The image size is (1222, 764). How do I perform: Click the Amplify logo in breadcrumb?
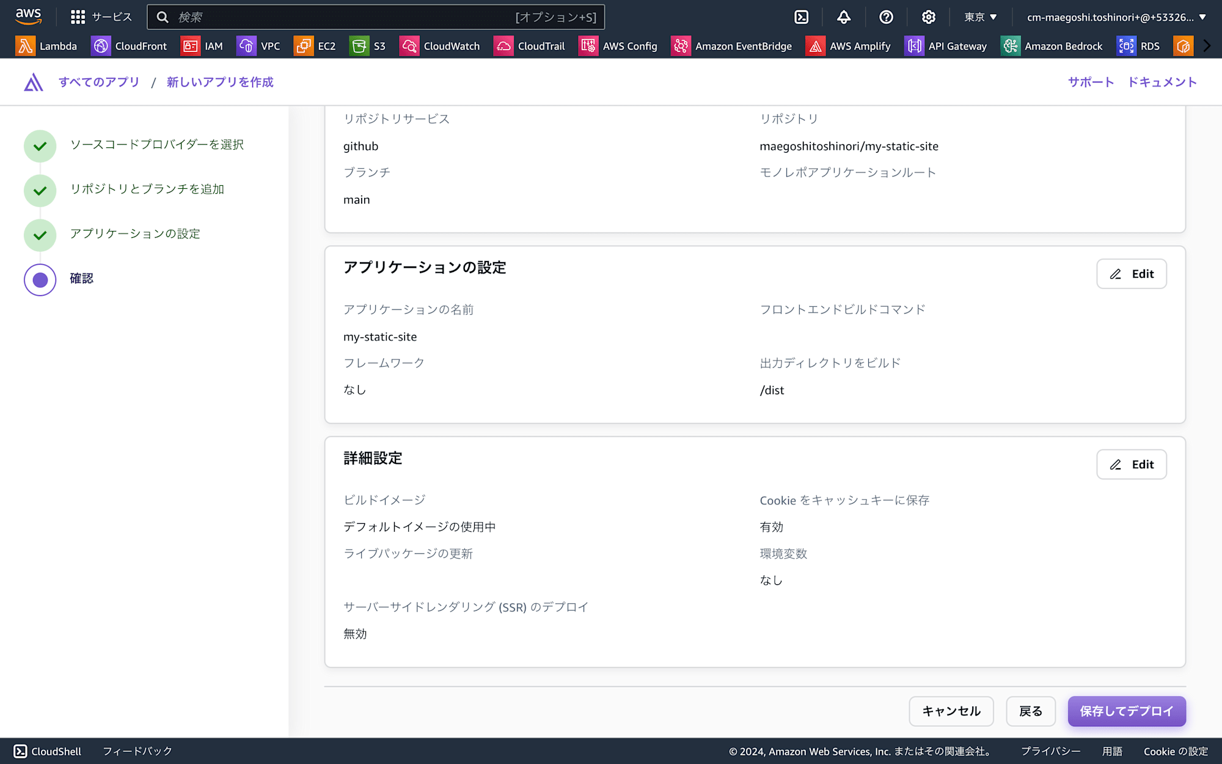point(34,82)
